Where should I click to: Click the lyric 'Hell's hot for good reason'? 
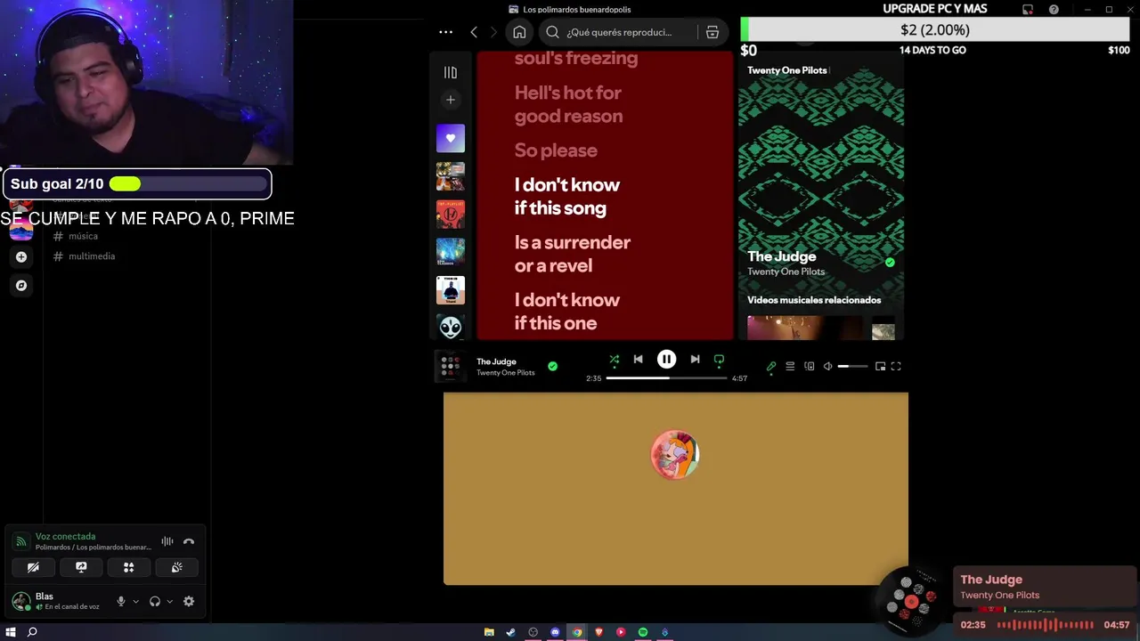tap(568, 104)
